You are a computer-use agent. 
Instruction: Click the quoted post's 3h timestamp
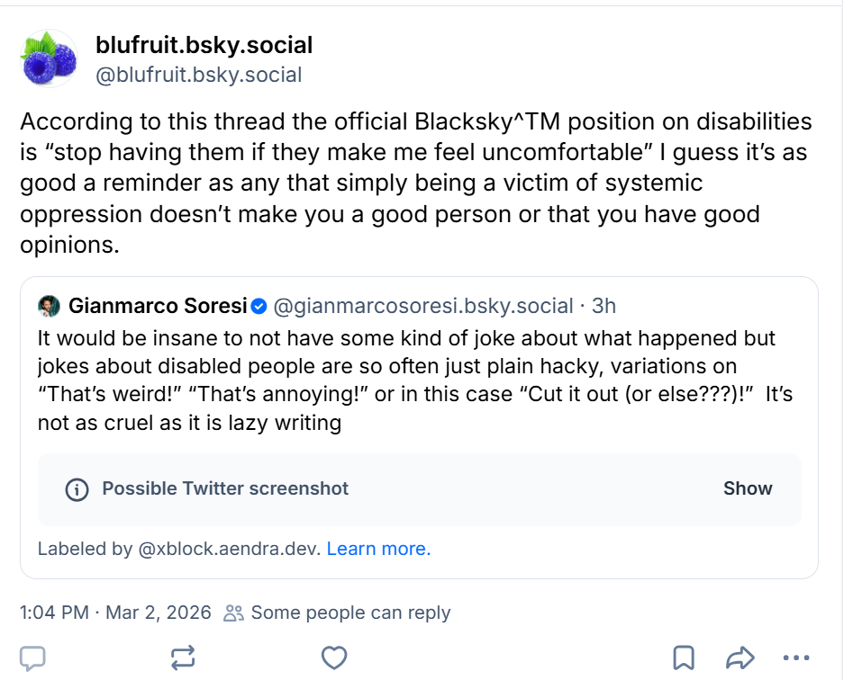click(x=603, y=307)
